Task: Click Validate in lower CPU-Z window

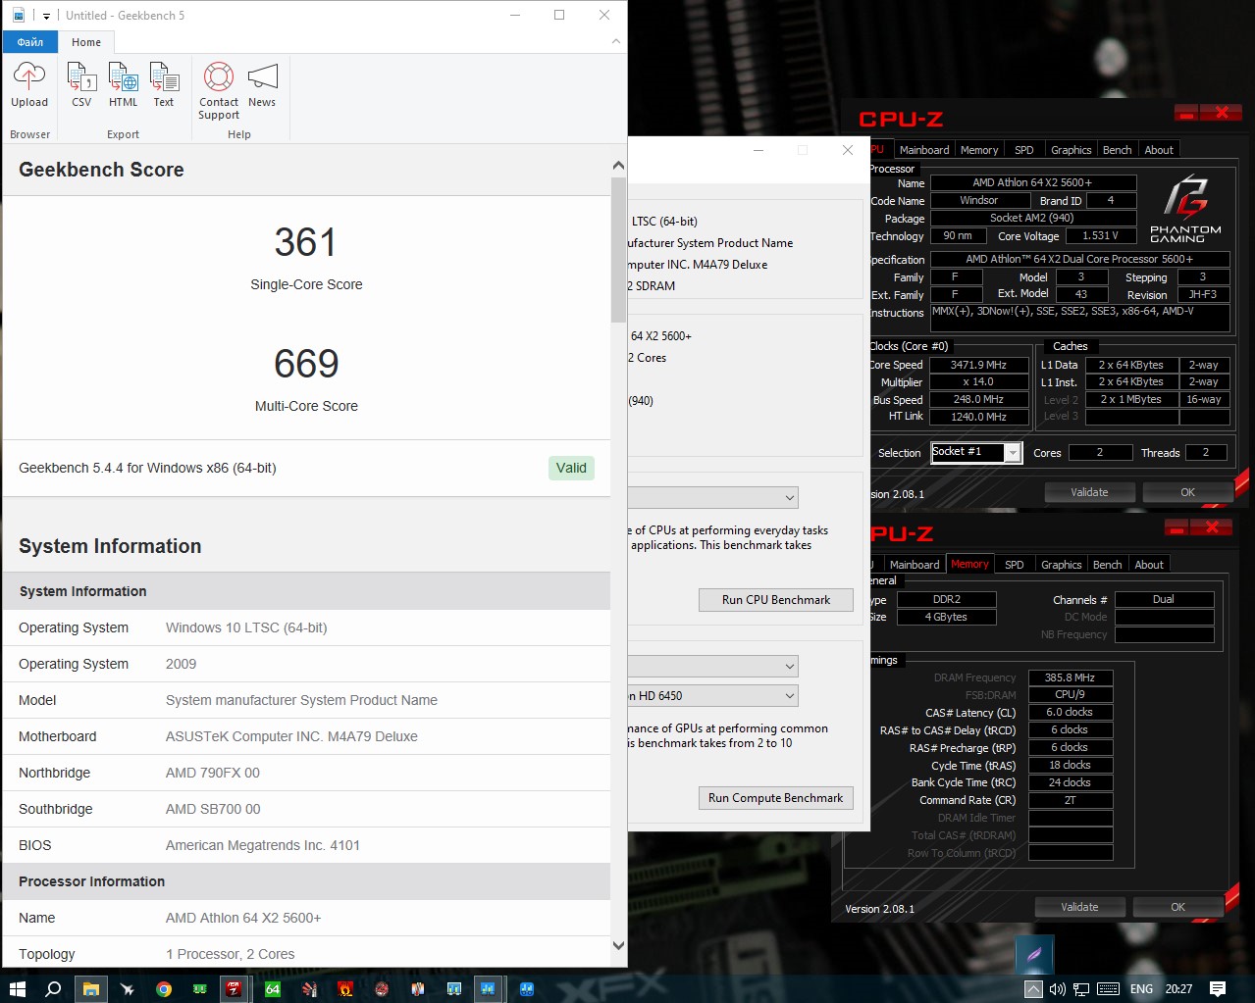Action: pyautogui.click(x=1079, y=907)
